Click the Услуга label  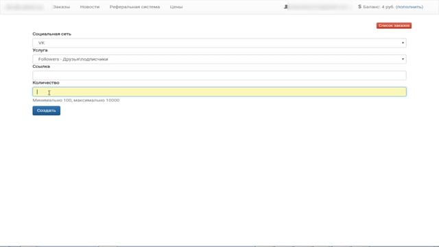(40, 50)
